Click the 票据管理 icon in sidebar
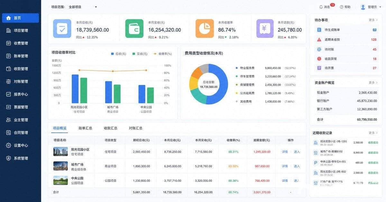This screenshot has height=202, width=386. tap(8, 107)
